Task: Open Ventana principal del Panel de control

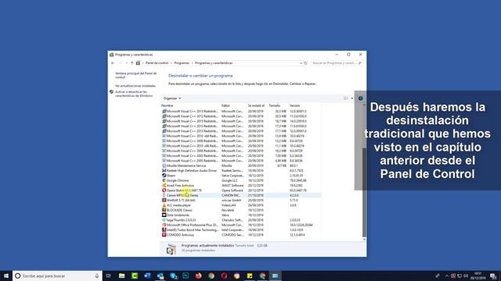Action: pos(135,75)
